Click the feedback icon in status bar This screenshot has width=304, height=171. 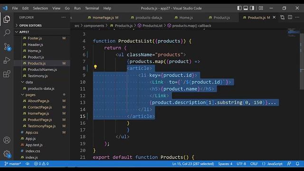289,164
